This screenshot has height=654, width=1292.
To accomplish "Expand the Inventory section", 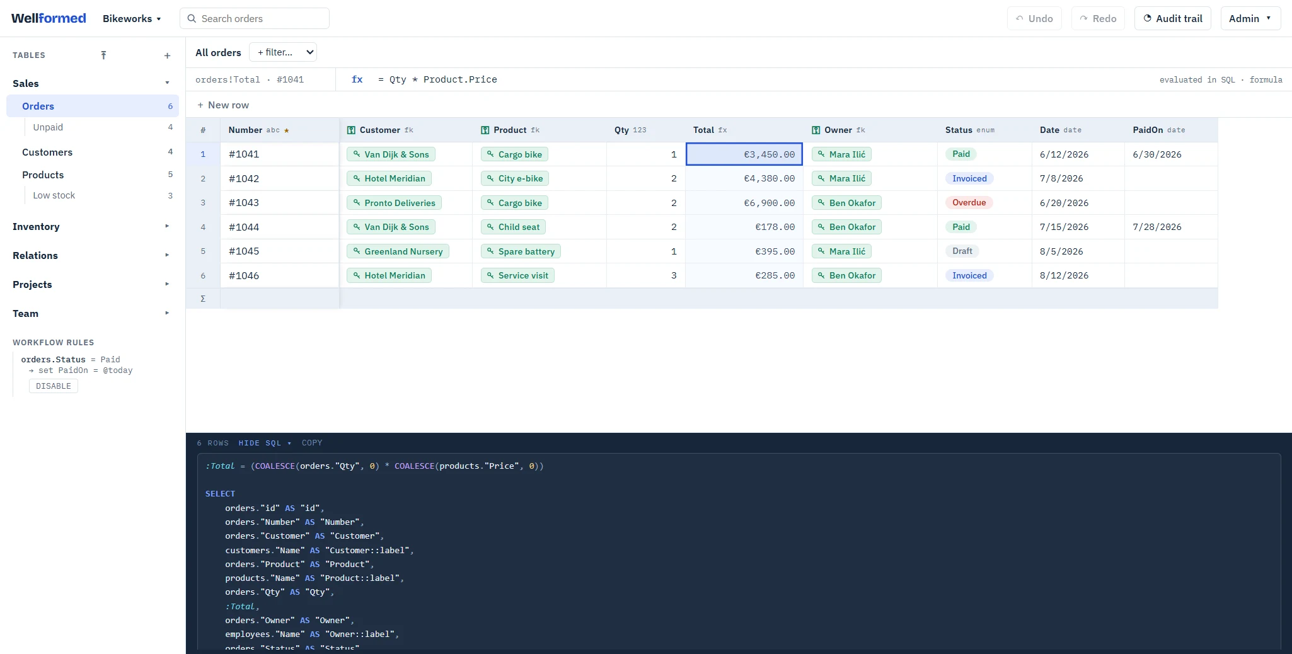I will point(167,226).
